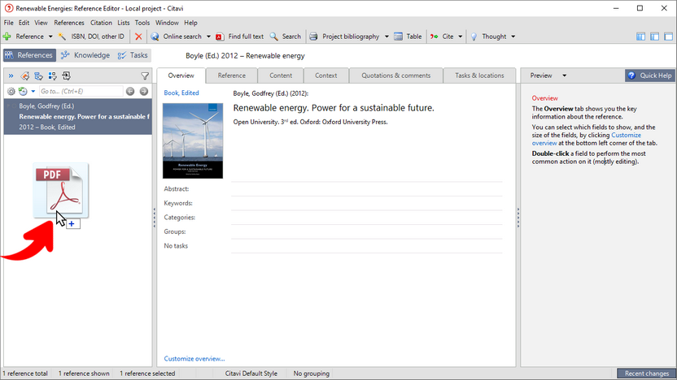
Task: Click Citavi Default Style in status bar
Action: 251,374
